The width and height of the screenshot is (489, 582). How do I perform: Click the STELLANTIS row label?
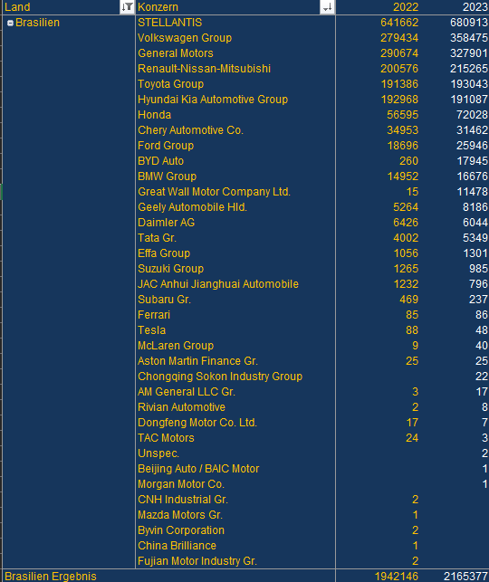[x=169, y=23]
